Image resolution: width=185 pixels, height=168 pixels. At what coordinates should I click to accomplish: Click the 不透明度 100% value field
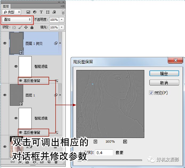tap(54, 20)
